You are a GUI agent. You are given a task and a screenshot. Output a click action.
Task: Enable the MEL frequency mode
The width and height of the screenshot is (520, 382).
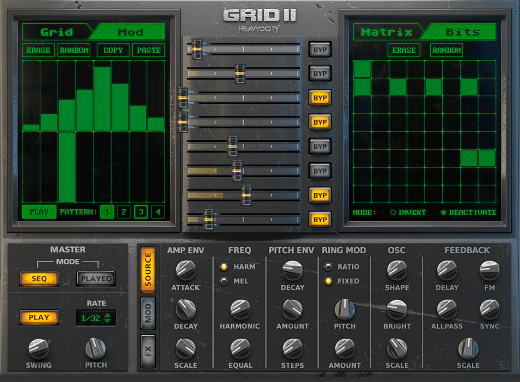224,281
